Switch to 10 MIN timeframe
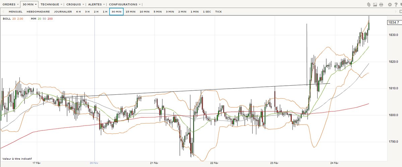The height and width of the screenshot is (167, 402). [x=144, y=11]
